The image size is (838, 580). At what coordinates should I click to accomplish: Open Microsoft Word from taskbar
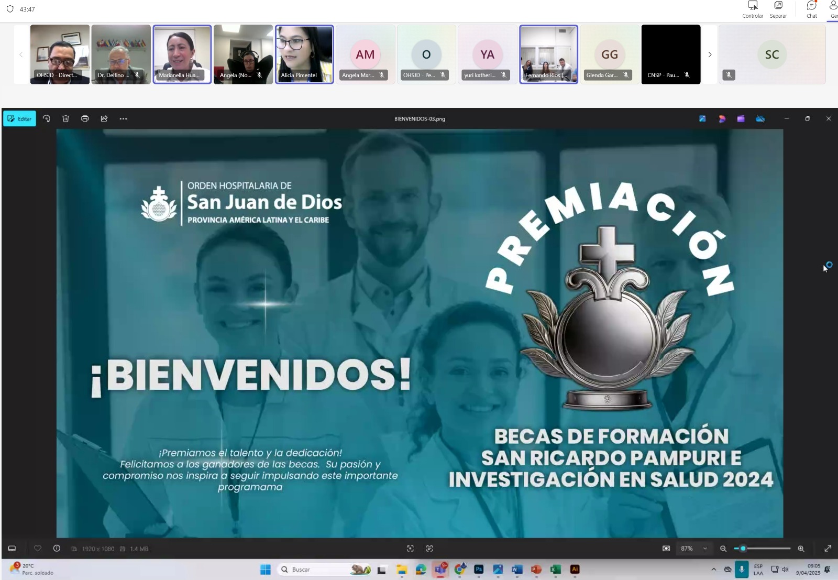pyautogui.click(x=517, y=570)
